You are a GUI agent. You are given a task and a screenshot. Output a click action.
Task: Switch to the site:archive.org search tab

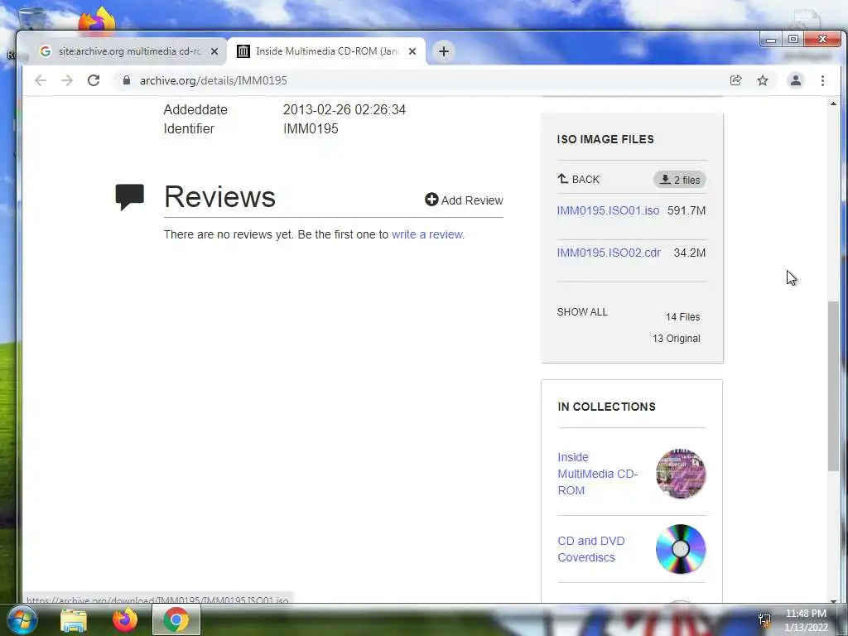[x=126, y=51]
